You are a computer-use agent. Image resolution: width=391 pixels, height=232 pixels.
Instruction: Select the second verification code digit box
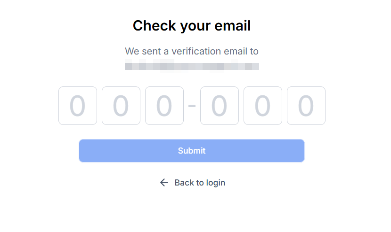(x=121, y=106)
